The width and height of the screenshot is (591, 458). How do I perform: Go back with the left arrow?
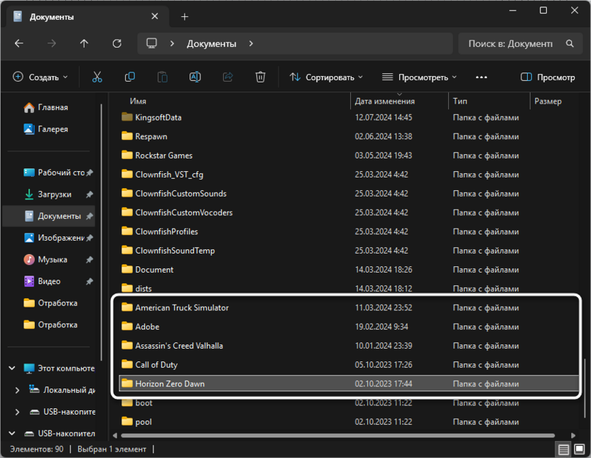tap(19, 44)
